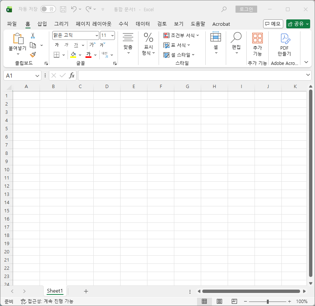Switch to Review (검토) tab
Image resolution: width=315 pixels, height=306 pixels.
pyautogui.click(x=162, y=24)
